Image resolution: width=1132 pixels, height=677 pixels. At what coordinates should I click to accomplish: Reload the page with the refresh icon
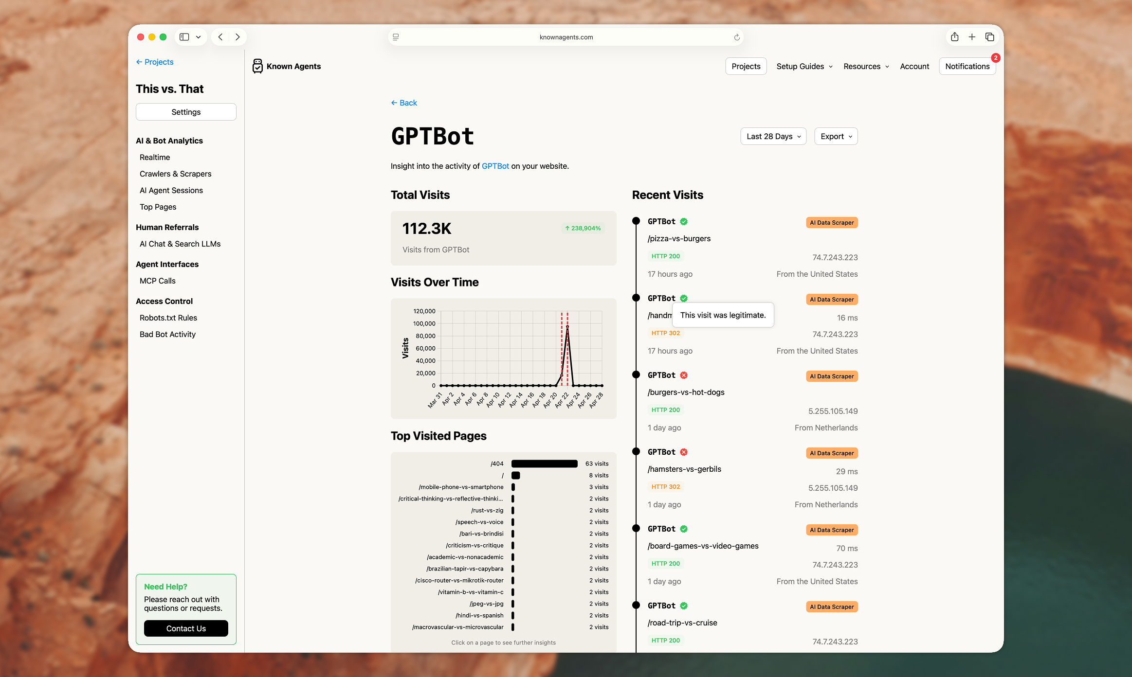click(737, 37)
